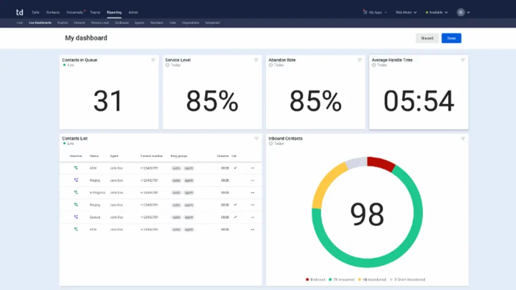Open filtering on the Abandon Rate widget
The image size is (516, 290).
coord(359,59)
